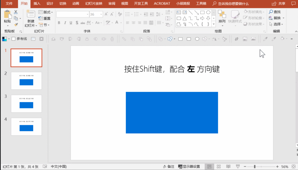This screenshot has width=298, height=170.
Task: Switch to the Slide Show (幻灯片放映) tab
Action: (x=94, y=4)
